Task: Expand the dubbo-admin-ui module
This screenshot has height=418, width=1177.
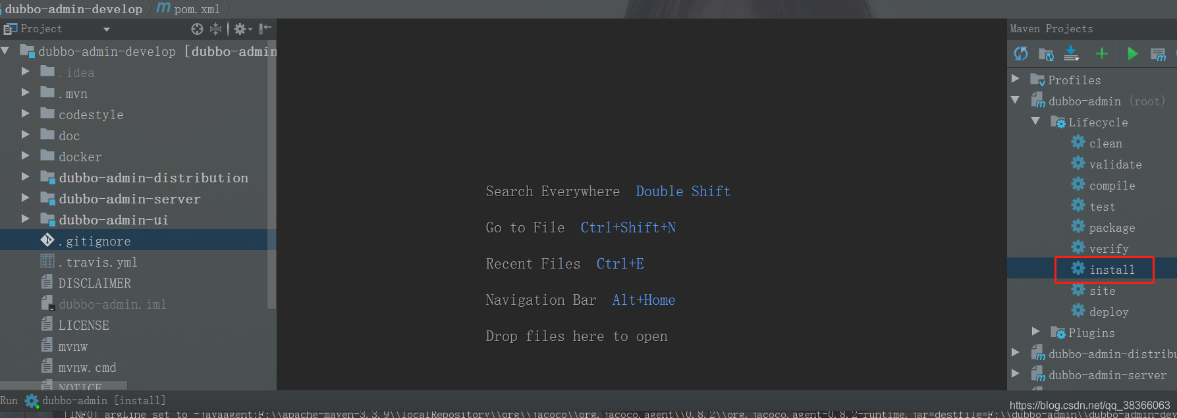Action: pos(25,219)
